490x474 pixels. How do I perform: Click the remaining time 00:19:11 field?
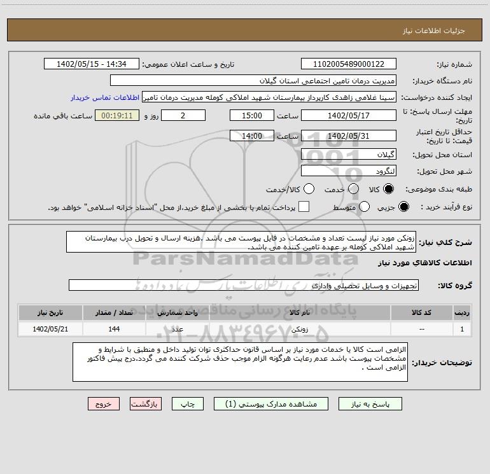(117, 115)
